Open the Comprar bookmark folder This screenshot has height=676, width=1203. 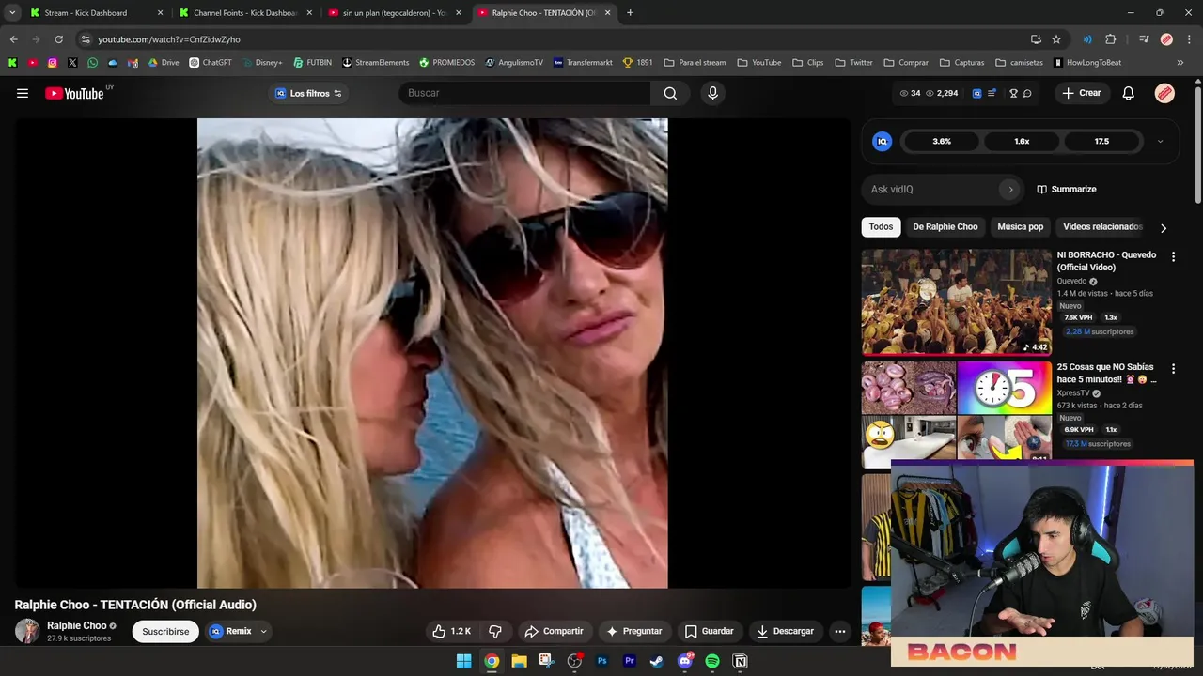coord(906,63)
